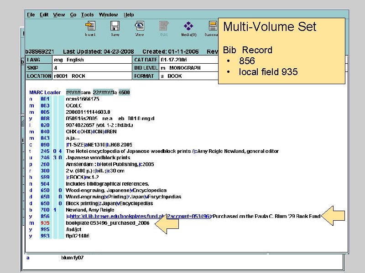Click the a-ja--- value in 043
The width and height of the screenshot is (365, 273).
click(73, 138)
